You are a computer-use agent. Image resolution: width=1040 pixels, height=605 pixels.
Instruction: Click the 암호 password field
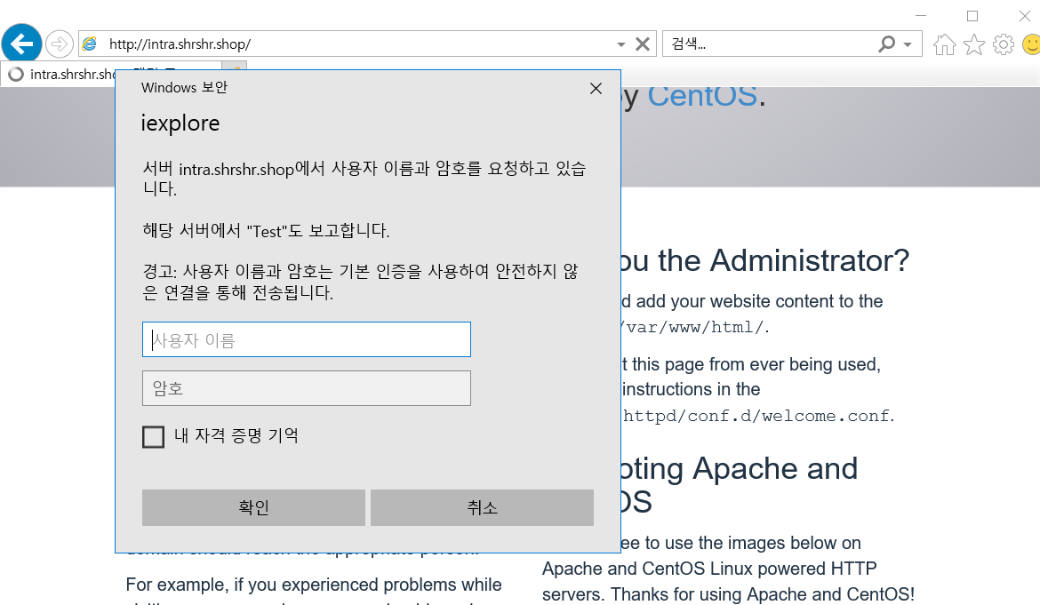(307, 388)
